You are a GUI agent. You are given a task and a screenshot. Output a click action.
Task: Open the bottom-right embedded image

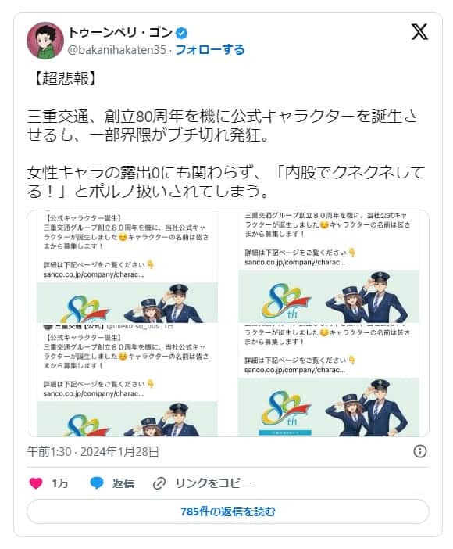[329, 380]
